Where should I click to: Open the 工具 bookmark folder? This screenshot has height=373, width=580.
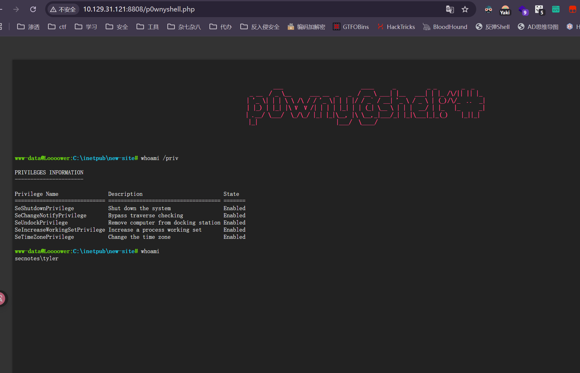point(148,27)
